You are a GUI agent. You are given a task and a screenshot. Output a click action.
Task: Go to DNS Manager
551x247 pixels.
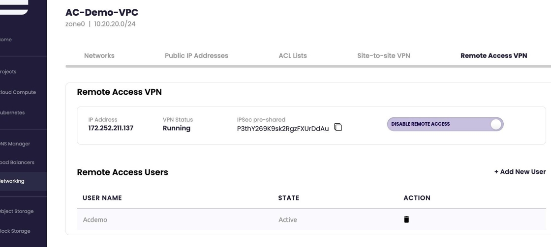point(15,144)
